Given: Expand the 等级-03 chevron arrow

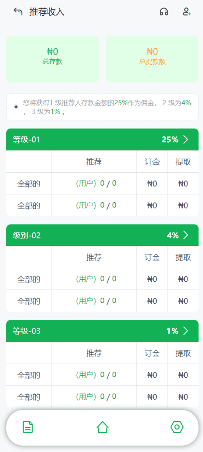Looking at the screenshot, I should (186, 331).
